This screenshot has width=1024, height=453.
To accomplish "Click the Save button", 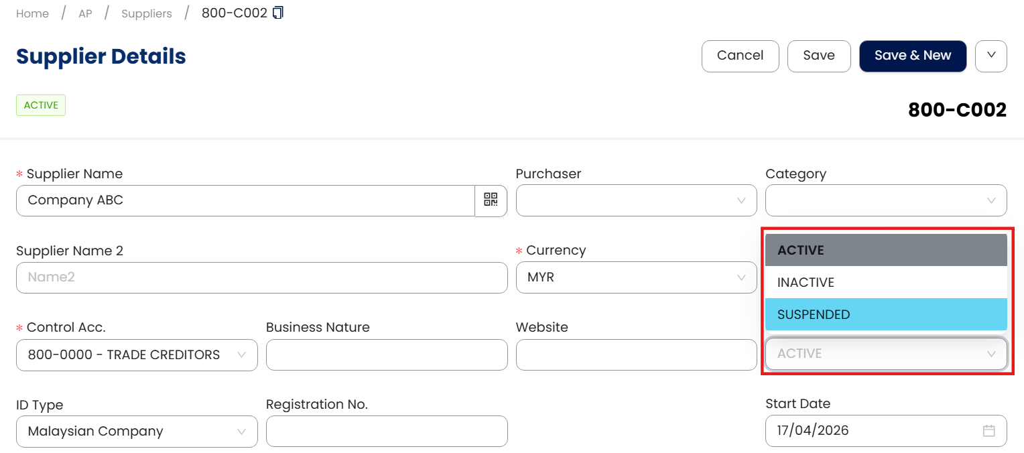I will tap(818, 56).
